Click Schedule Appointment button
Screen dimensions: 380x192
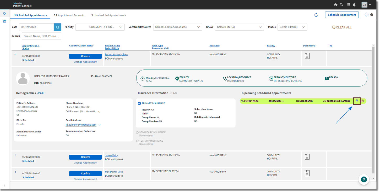(342, 15)
